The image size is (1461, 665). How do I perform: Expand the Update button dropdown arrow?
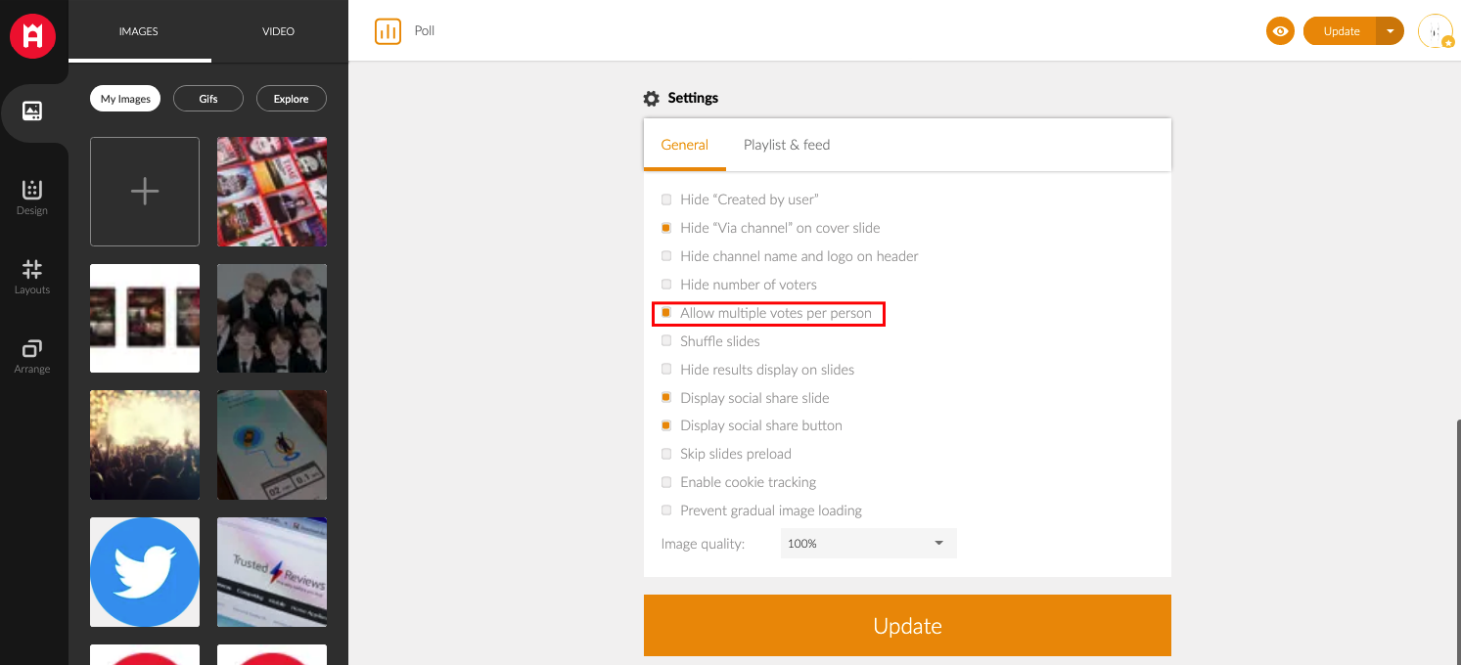[1390, 31]
